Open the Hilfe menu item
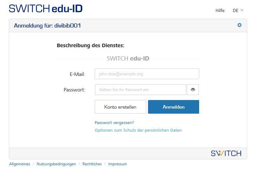Viewport: 256px width, 170px height. coord(220,10)
